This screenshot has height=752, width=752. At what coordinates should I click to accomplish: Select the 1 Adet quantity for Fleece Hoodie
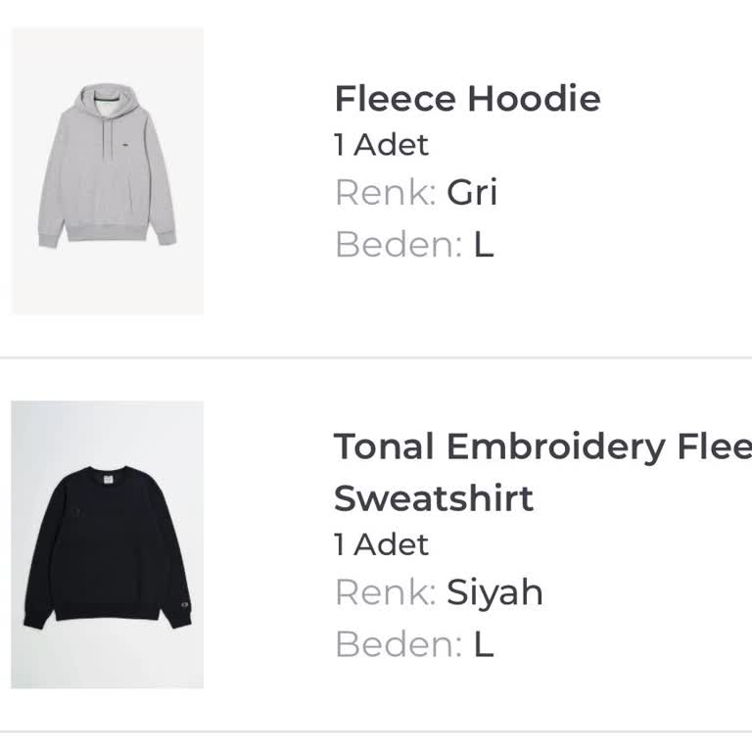coord(381,144)
